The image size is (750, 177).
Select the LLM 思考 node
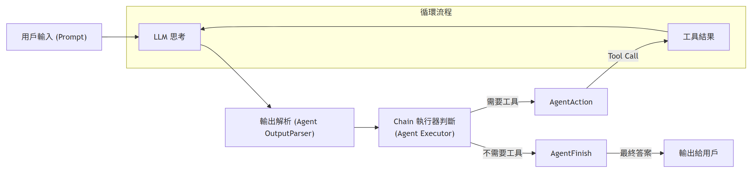(x=169, y=37)
